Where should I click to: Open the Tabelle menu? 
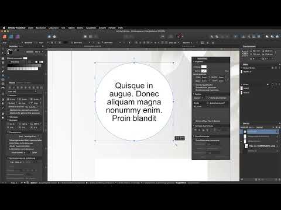point(71,28)
